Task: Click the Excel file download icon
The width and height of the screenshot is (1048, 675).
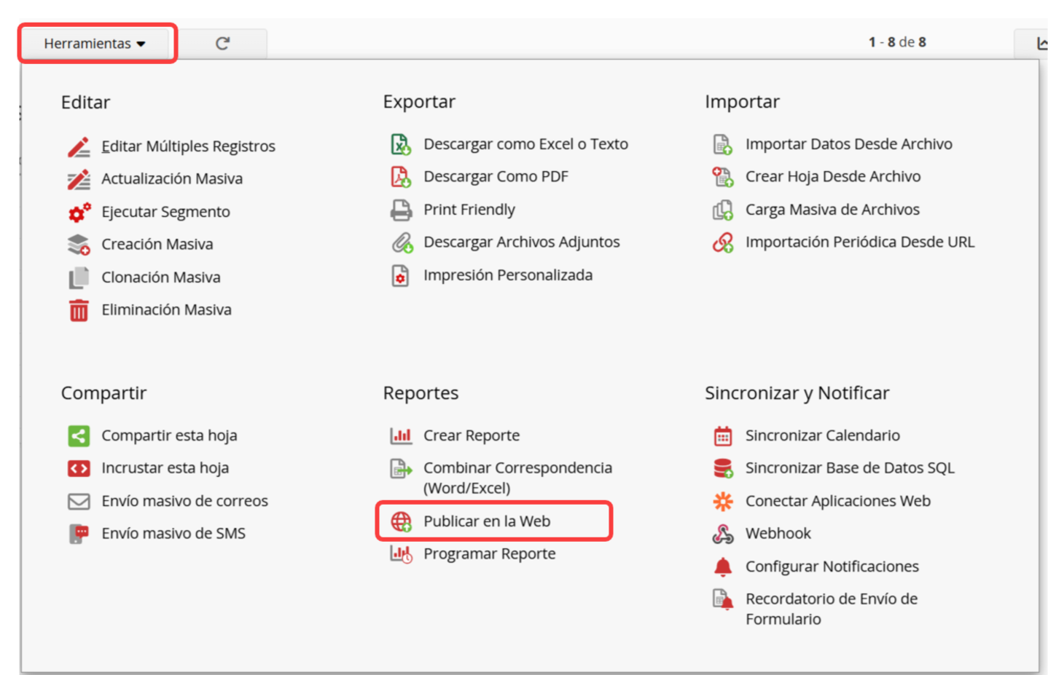Action: 401,144
